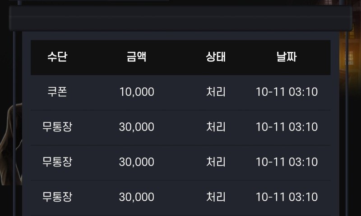Click 처리 in the first 무통장 row

pos(216,127)
